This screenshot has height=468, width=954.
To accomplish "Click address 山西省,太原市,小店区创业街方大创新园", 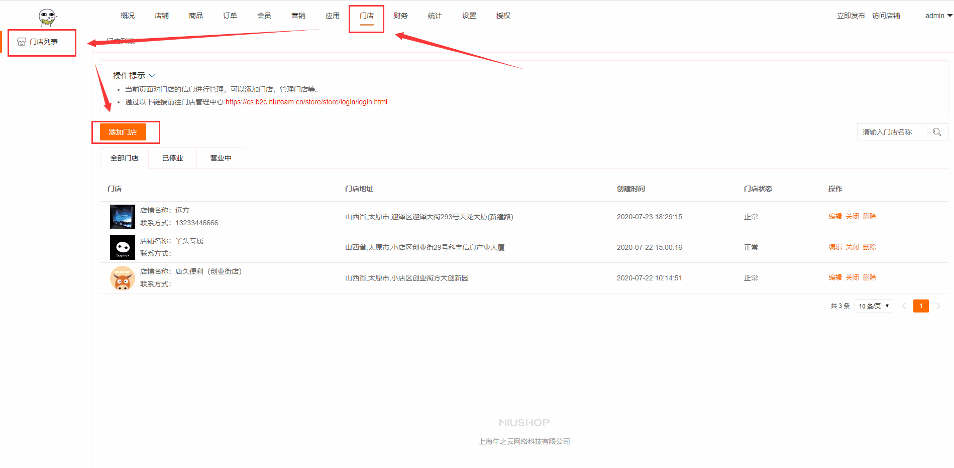I will [x=406, y=278].
